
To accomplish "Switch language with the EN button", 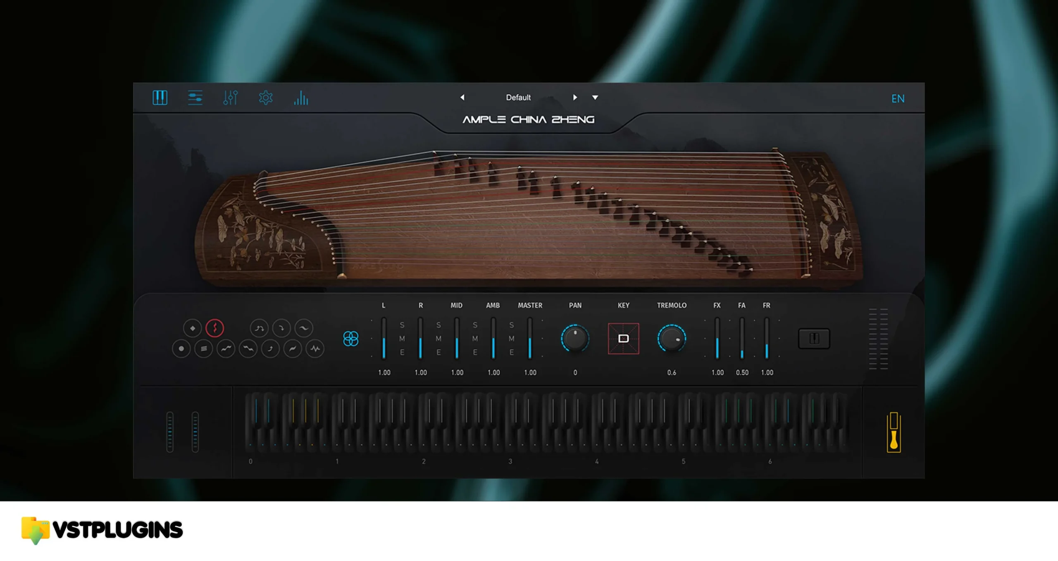I will tap(898, 99).
